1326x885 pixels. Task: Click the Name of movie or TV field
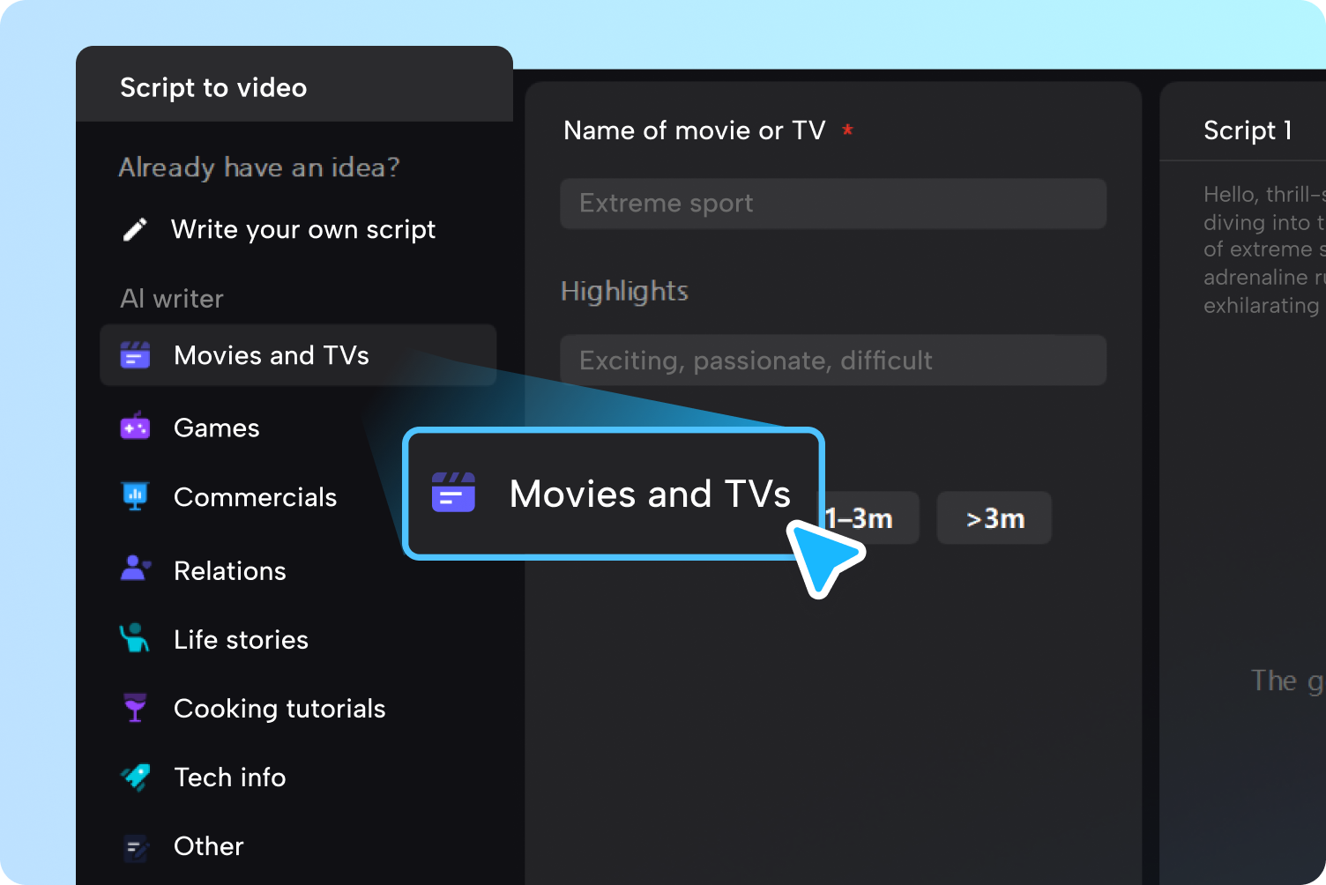(x=832, y=204)
